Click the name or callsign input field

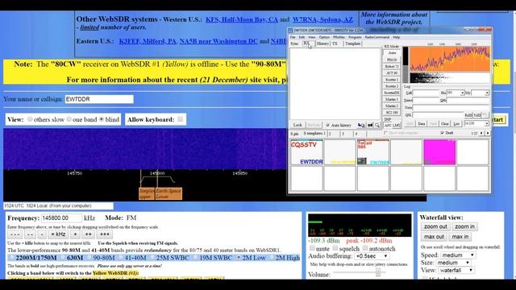click(99, 99)
